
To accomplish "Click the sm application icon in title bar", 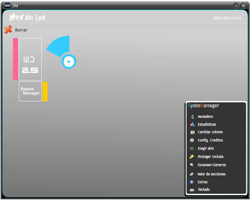I will (x=8, y=5).
